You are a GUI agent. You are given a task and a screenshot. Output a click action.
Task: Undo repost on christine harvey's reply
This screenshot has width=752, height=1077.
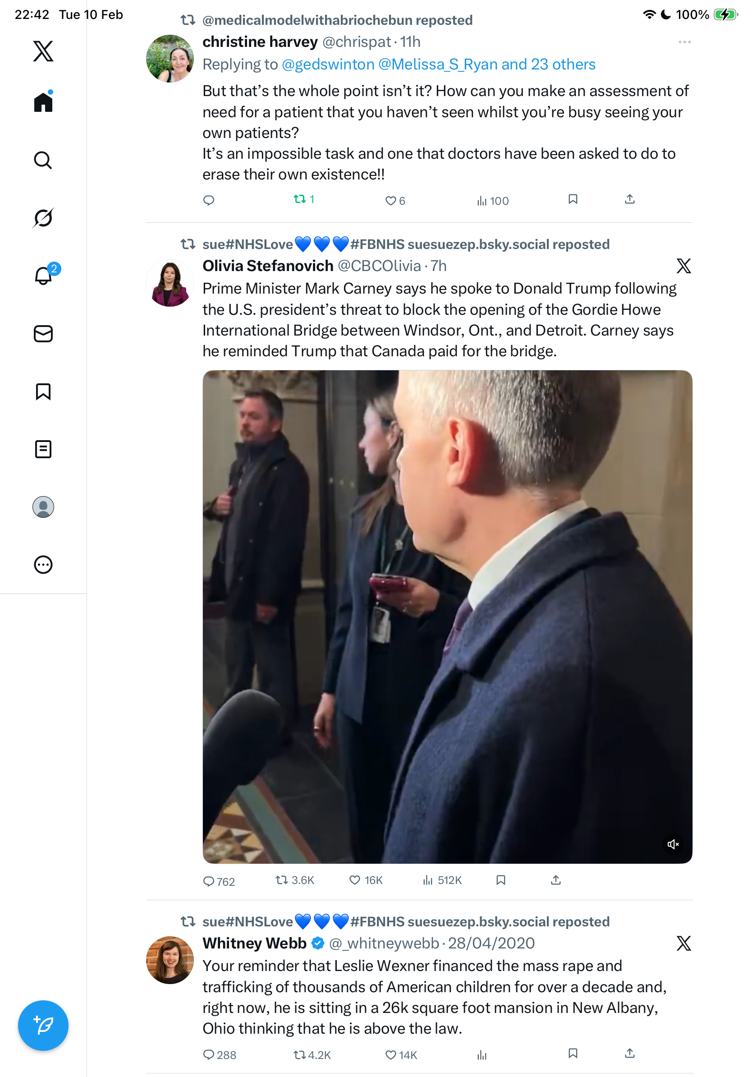click(x=299, y=200)
